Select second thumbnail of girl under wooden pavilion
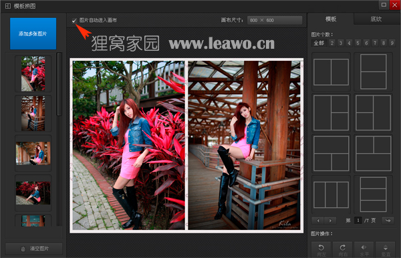401x258 pixels. point(33,114)
